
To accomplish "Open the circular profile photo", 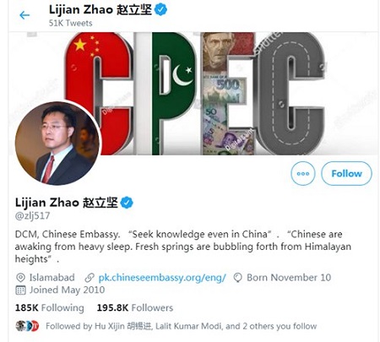I will tap(57, 143).
